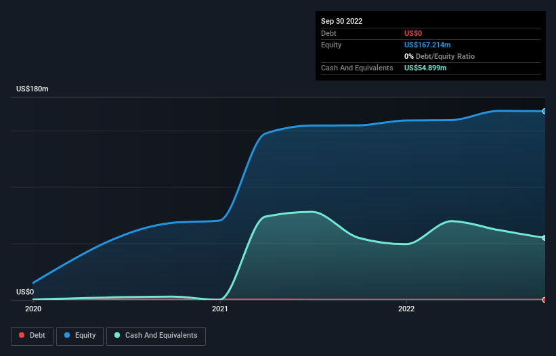Image resolution: width=556 pixels, height=356 pixels.
Task: Toggle Cash And Equivalents legend button
Action: tap(156, 336)
